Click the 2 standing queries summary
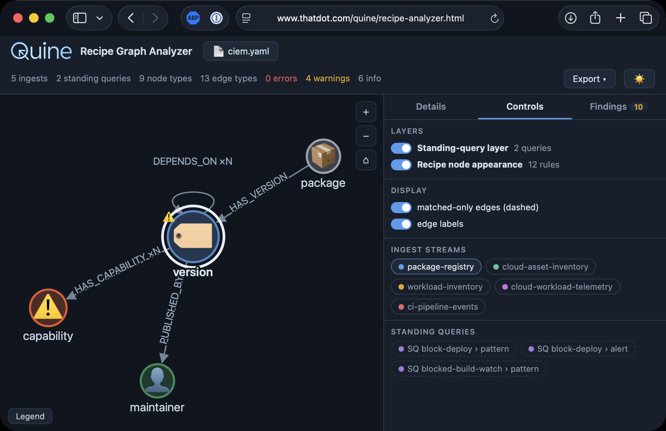The image size is (666, 431). [94, 79]
